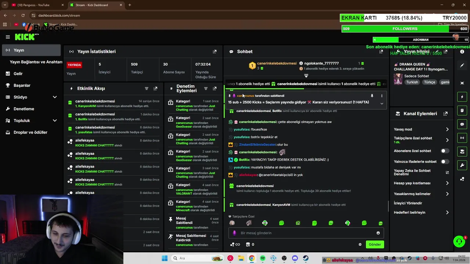The image size is (470, 264).
Task: Click the pin icon on pinned message
Action: click(372, 96)
